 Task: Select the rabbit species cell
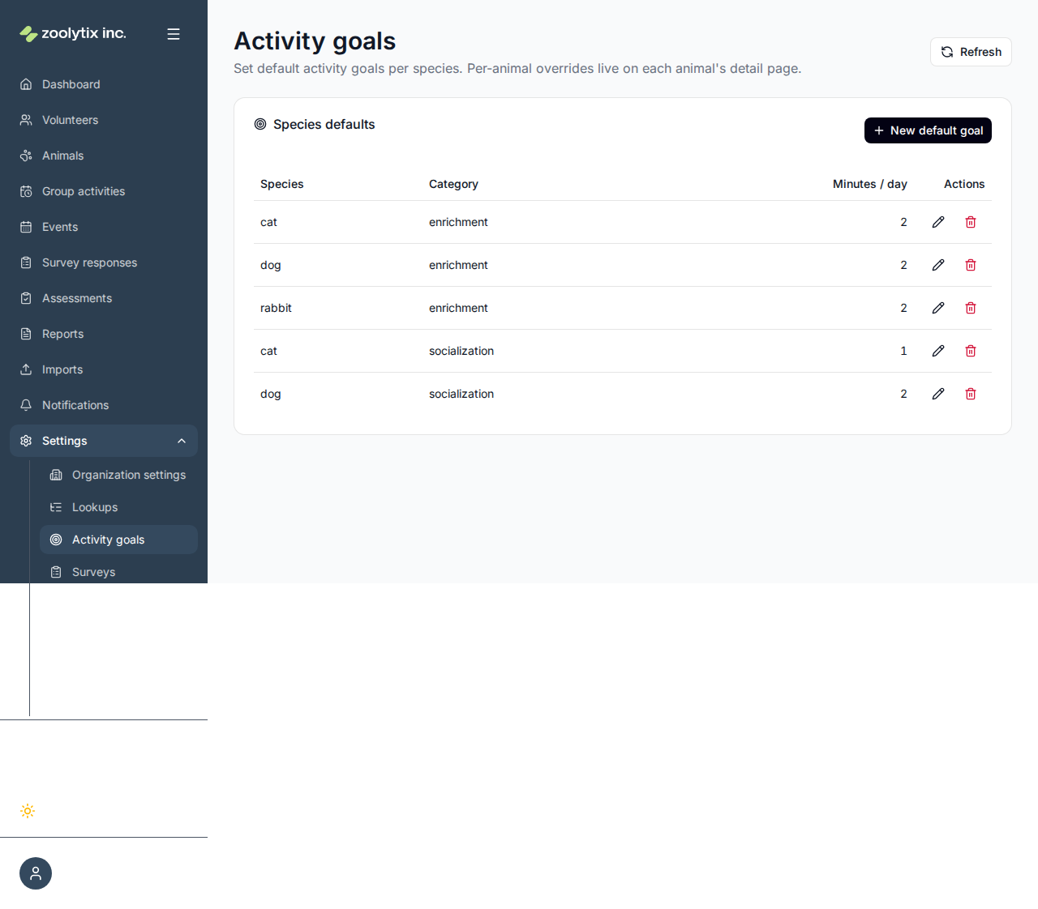click(276, 308)
